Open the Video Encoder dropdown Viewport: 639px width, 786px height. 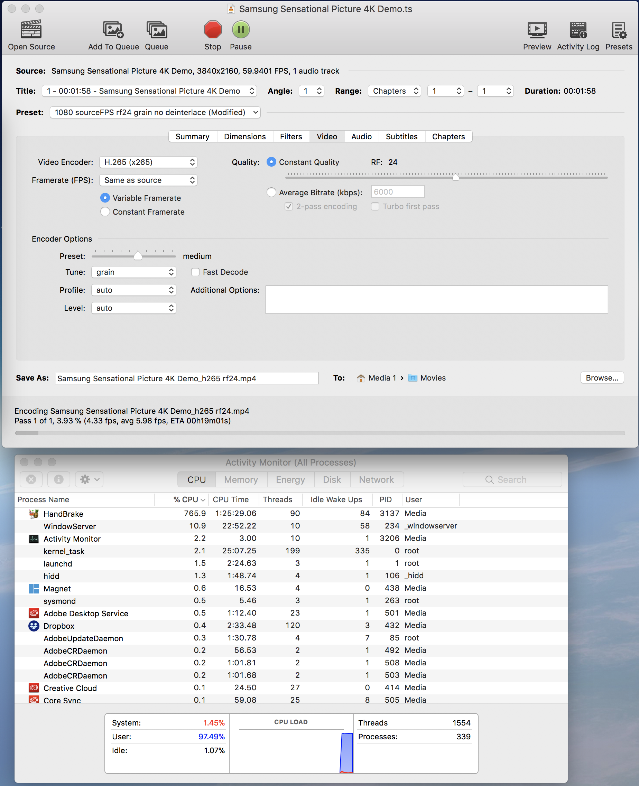(148, 162)
